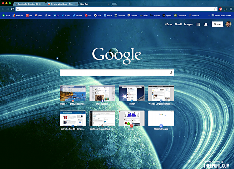Viewport: 234px width, 169px height.
Task: Open the Google apps grid icon
Action: (198, 24)
